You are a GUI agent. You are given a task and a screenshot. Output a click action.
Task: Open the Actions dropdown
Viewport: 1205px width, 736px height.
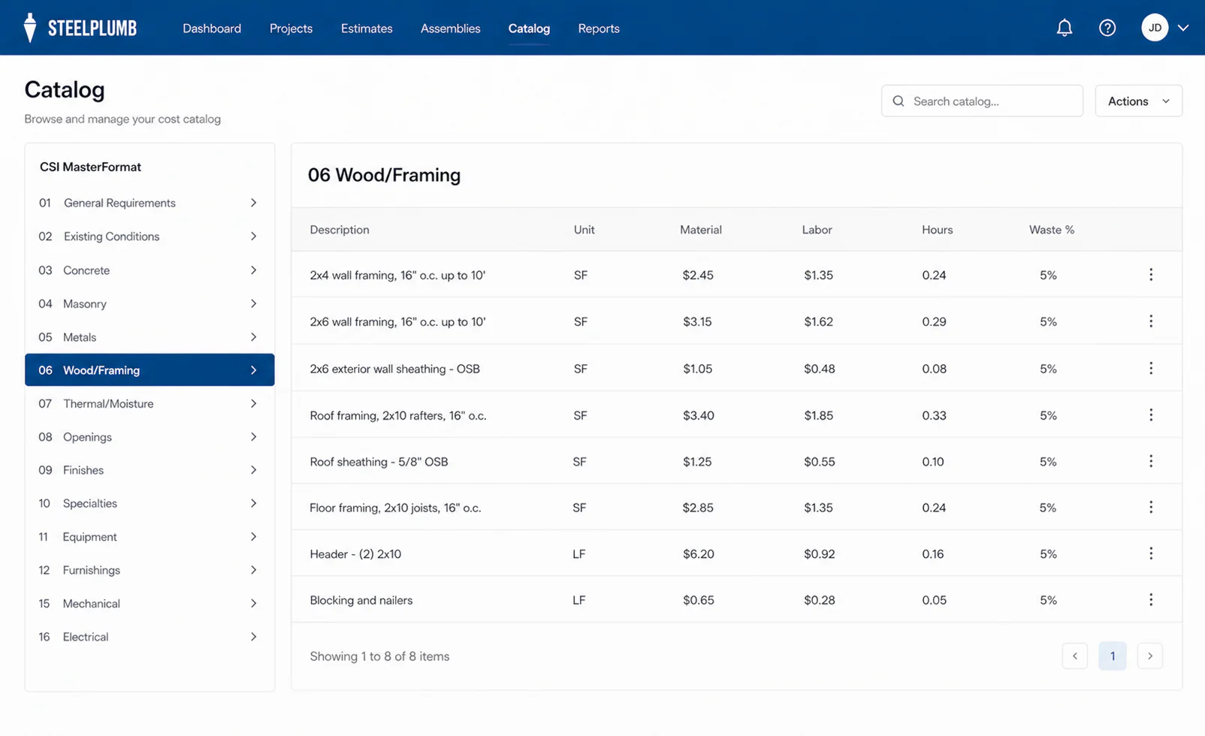point(1138,101)
